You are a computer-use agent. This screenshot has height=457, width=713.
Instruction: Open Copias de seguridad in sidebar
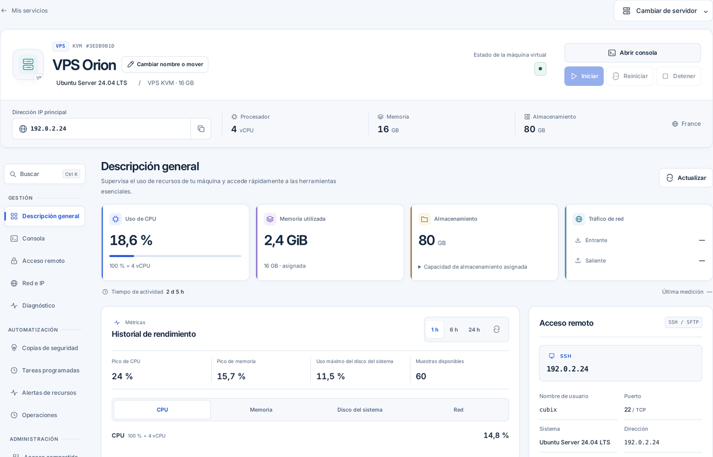coord(45,348)
